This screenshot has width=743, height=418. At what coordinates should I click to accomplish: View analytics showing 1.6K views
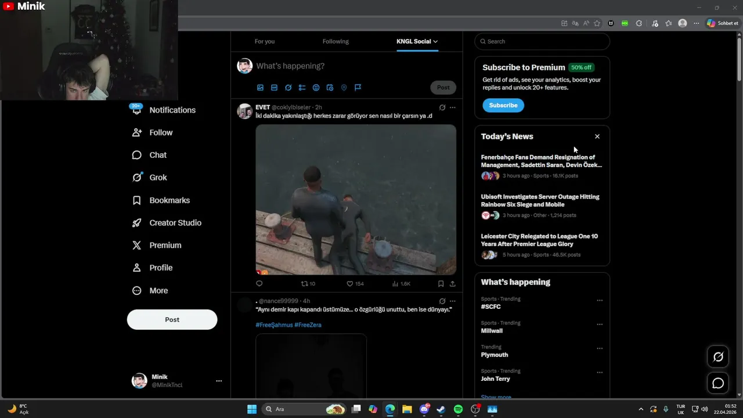click(x=401, y=284)
